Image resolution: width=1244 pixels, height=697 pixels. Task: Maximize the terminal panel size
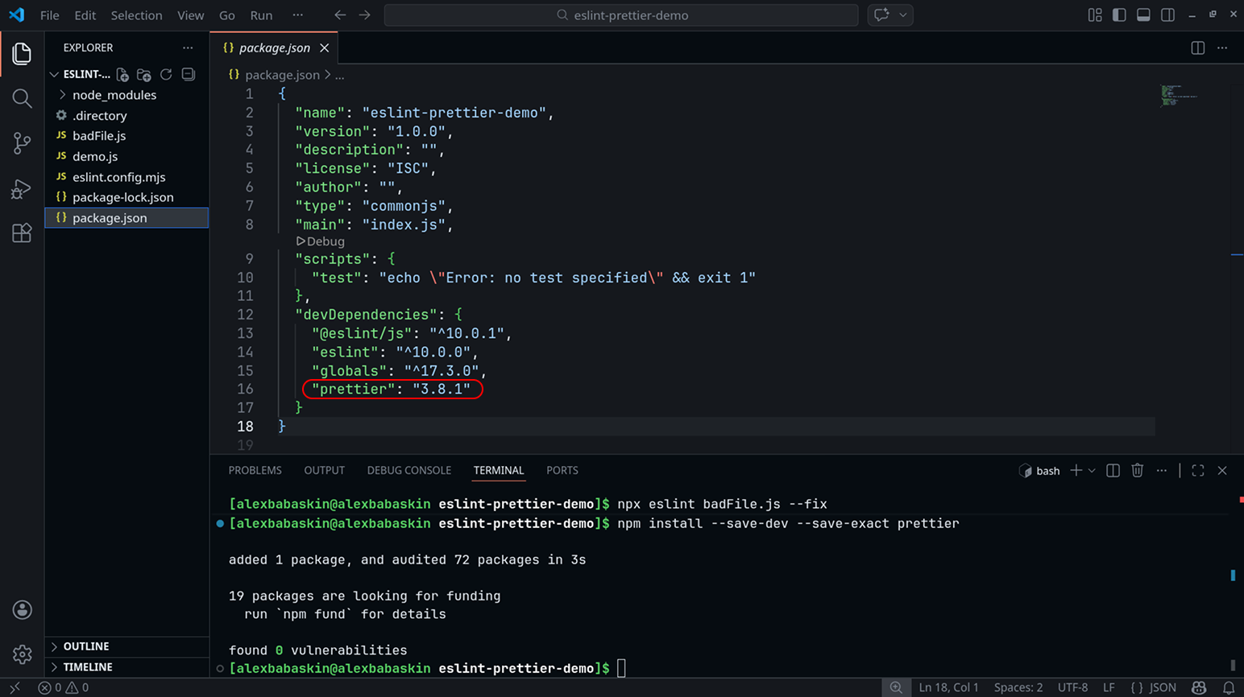click(1197, 470)
